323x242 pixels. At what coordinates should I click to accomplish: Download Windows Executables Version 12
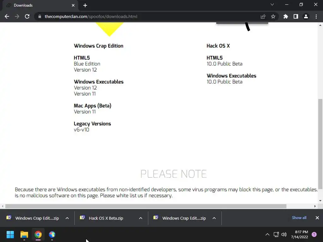85,88
